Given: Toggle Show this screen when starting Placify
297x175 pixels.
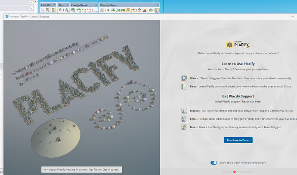Looking at the screenshot, I should (x=213, y=163).
